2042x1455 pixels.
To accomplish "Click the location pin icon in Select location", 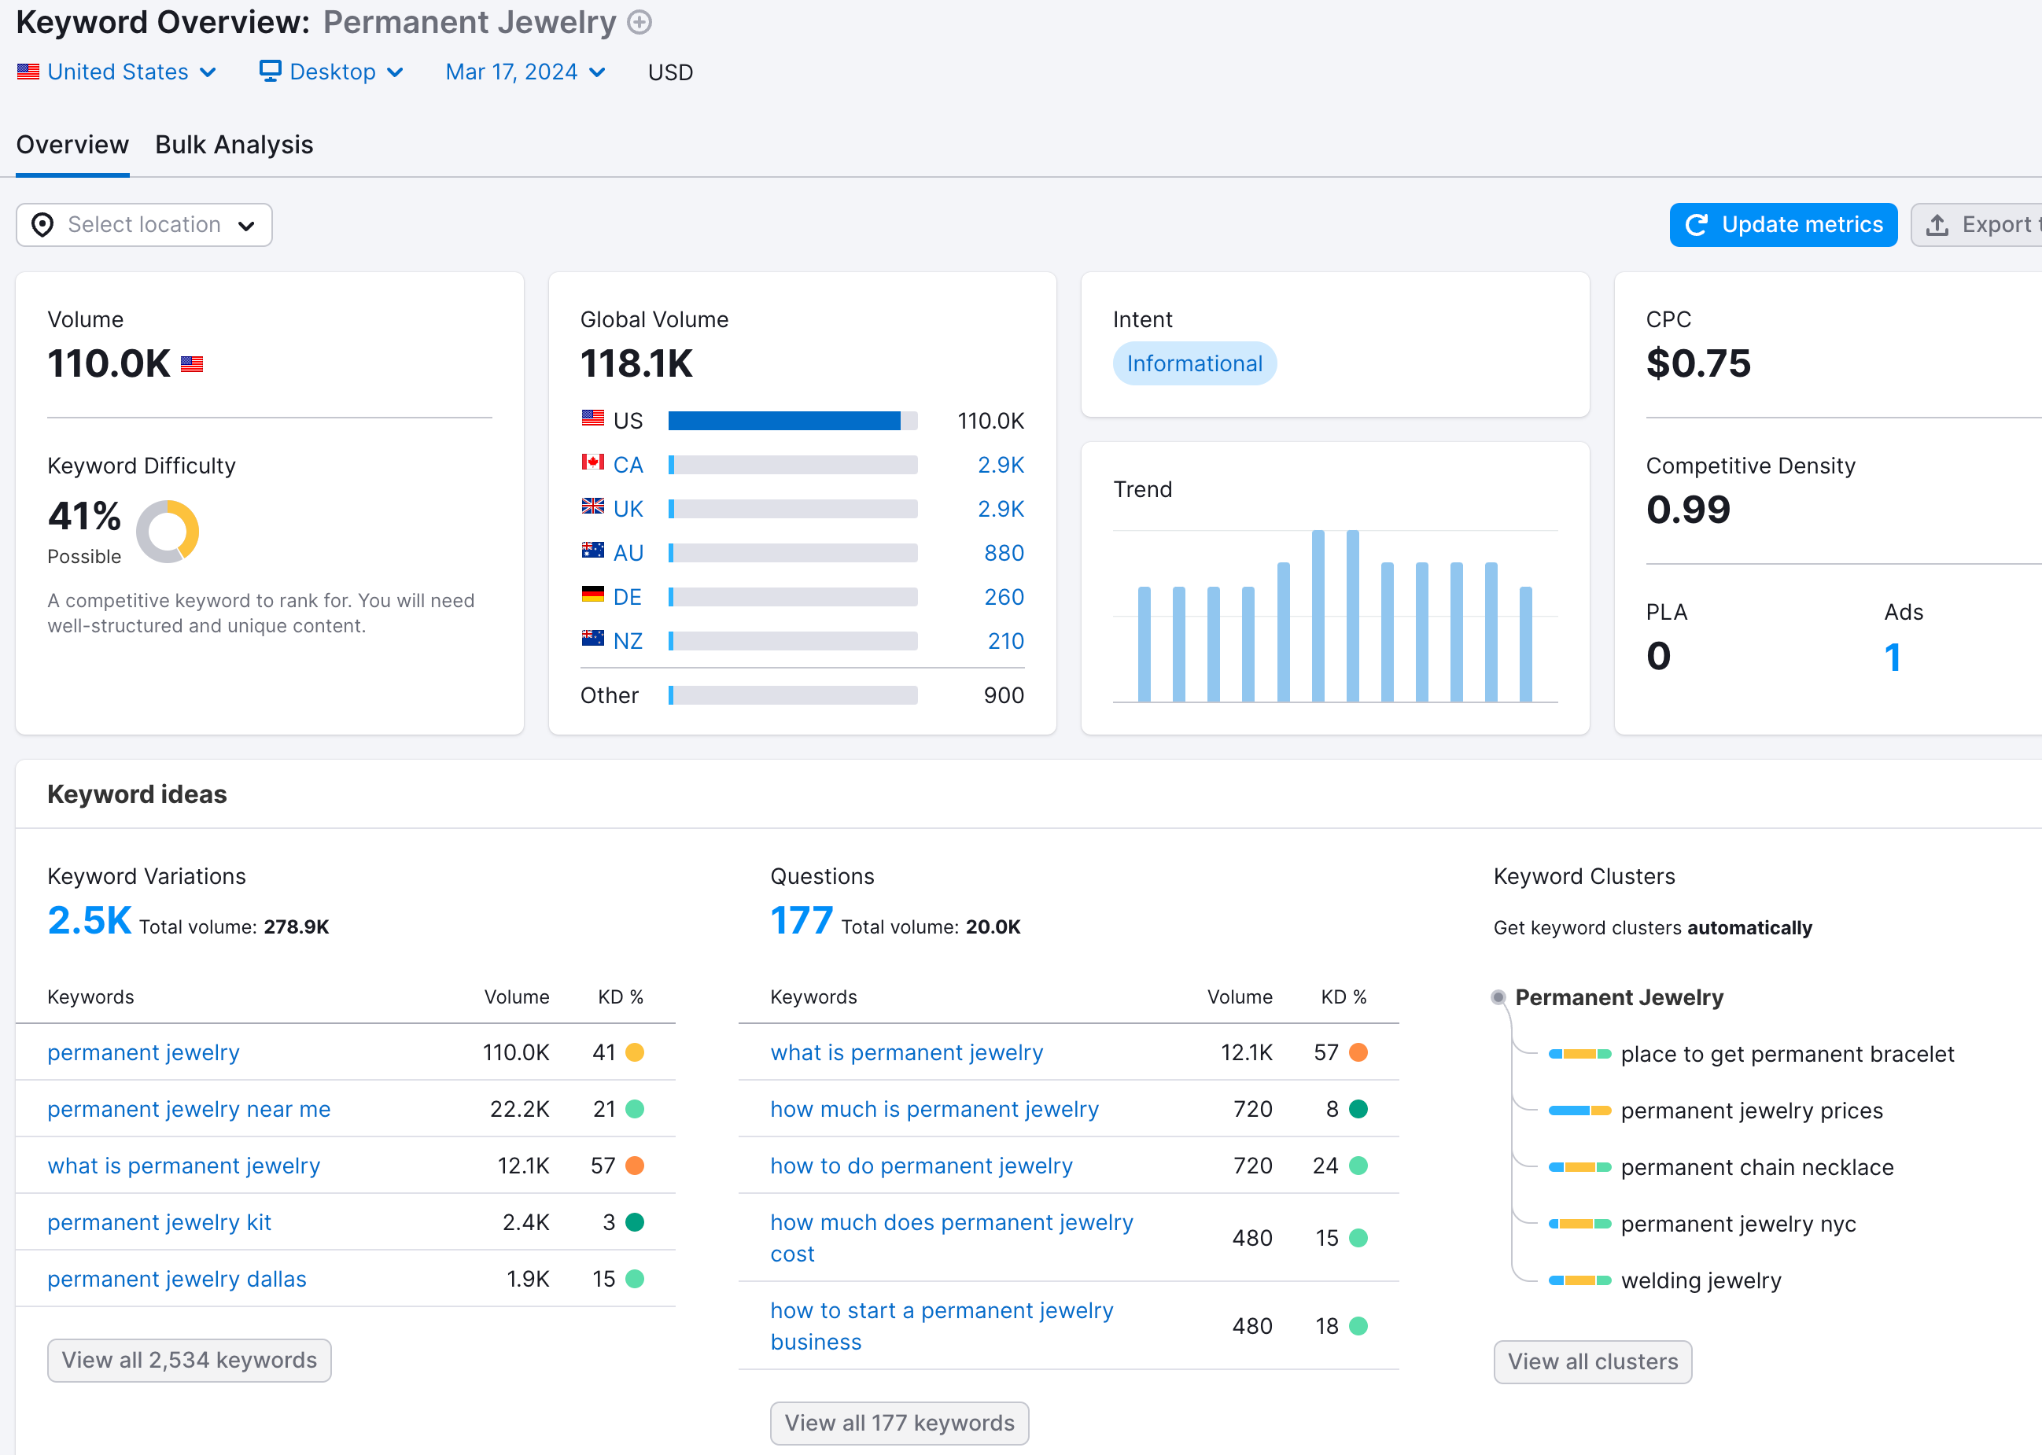I will 42,225.
